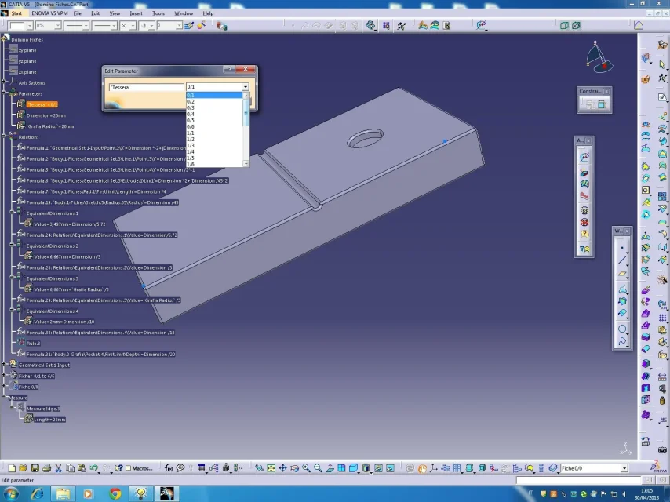Click the What's This help icon

118,468
